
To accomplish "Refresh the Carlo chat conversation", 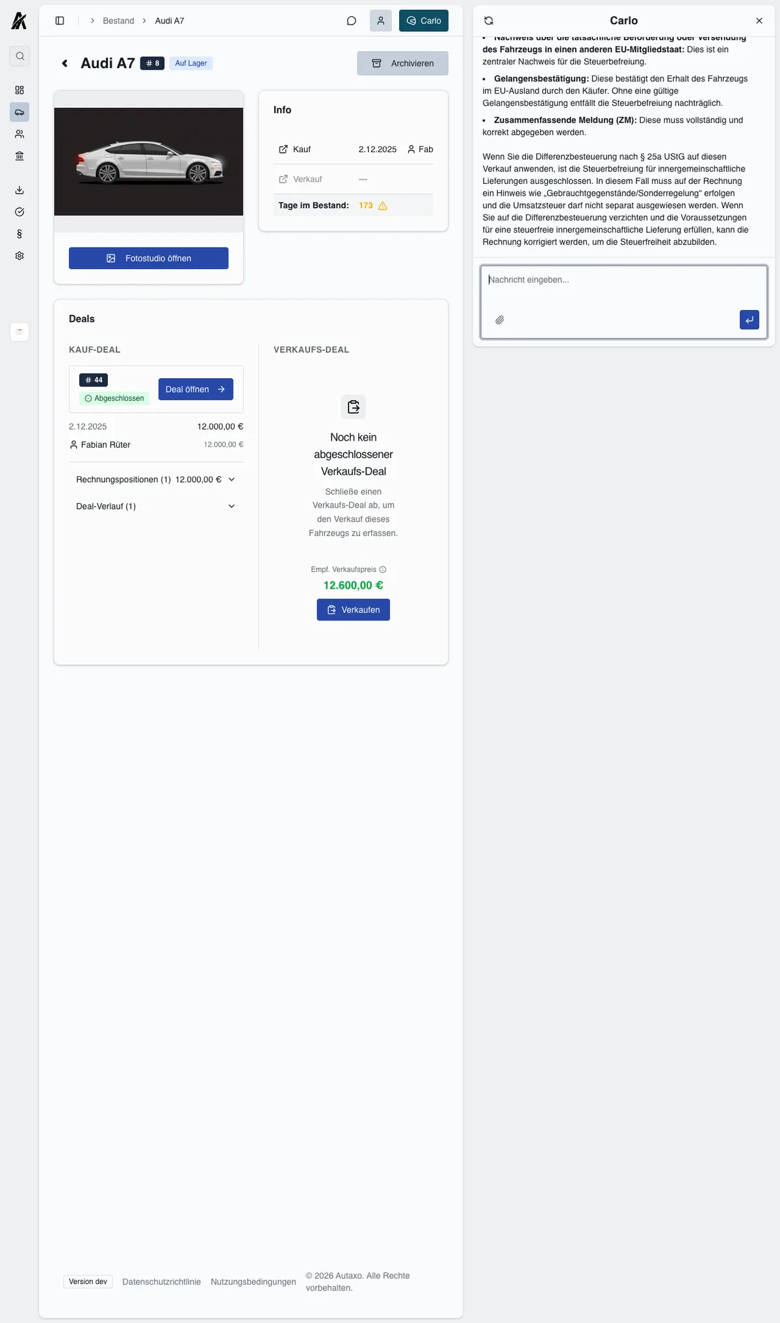I will pyautogui.click(x=489, y=21).
